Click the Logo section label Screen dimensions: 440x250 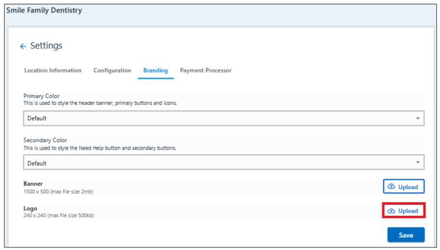click(x=30, y=208)
